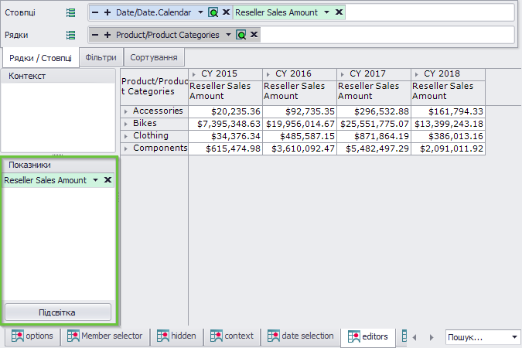Click the Підсвітка button

57,312
